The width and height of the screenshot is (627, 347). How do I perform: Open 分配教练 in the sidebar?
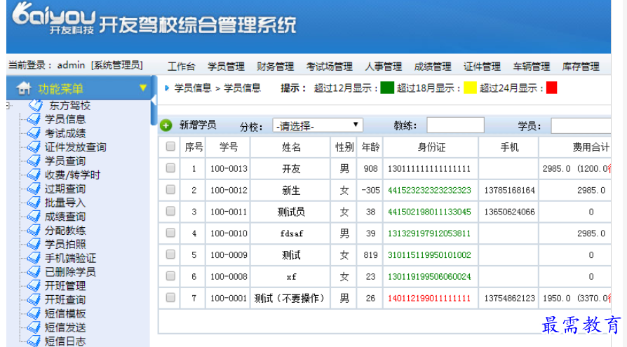pyautogui.click(x=65, y=231)
